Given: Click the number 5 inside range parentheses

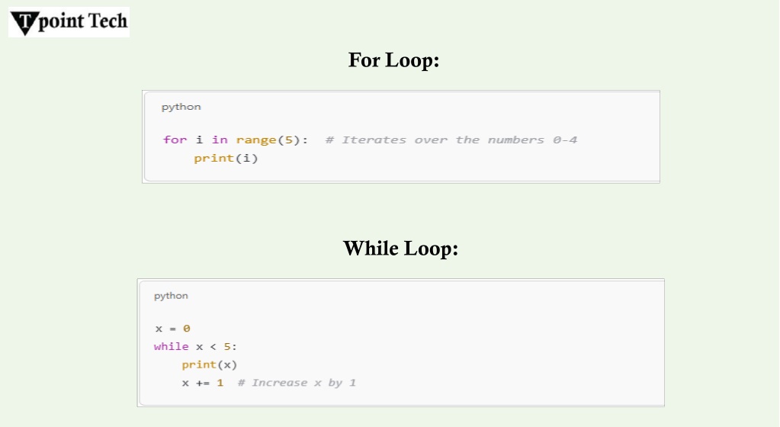Looking at the screenshot, I should pyautogui.click(x=288, y=140).
